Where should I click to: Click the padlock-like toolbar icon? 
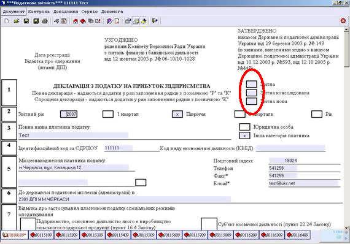[128, 21]
